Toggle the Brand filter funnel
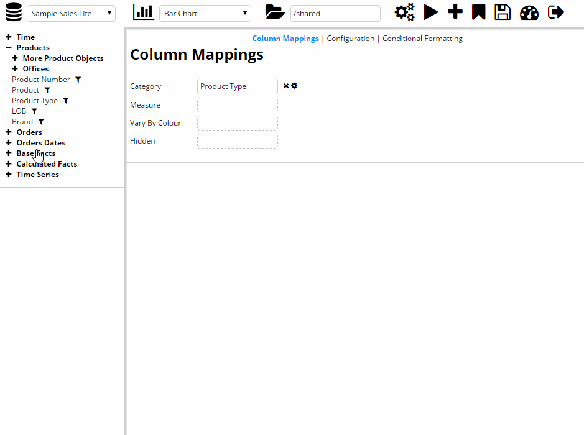 pyautogui.click(x=41, y=121)
